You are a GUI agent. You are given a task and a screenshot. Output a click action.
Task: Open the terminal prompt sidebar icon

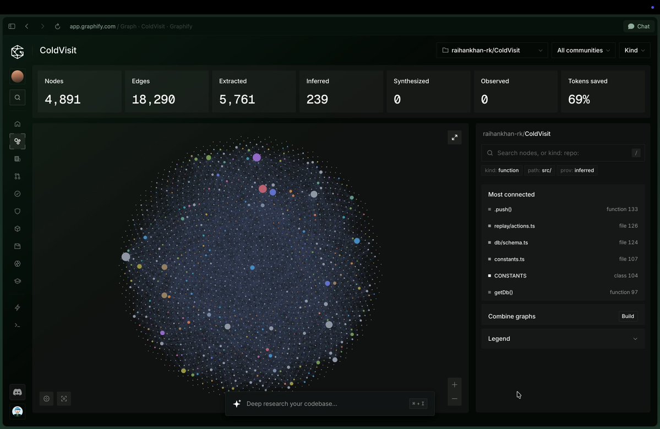coord(17,325)
